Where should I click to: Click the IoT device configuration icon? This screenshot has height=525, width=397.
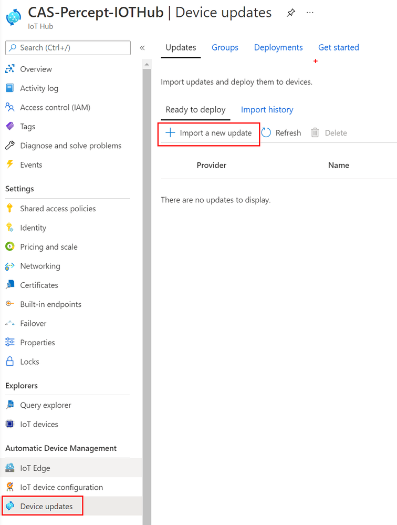point(10,487)
